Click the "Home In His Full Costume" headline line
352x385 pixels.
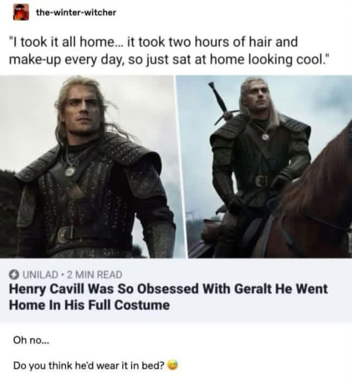click(89, 305)
